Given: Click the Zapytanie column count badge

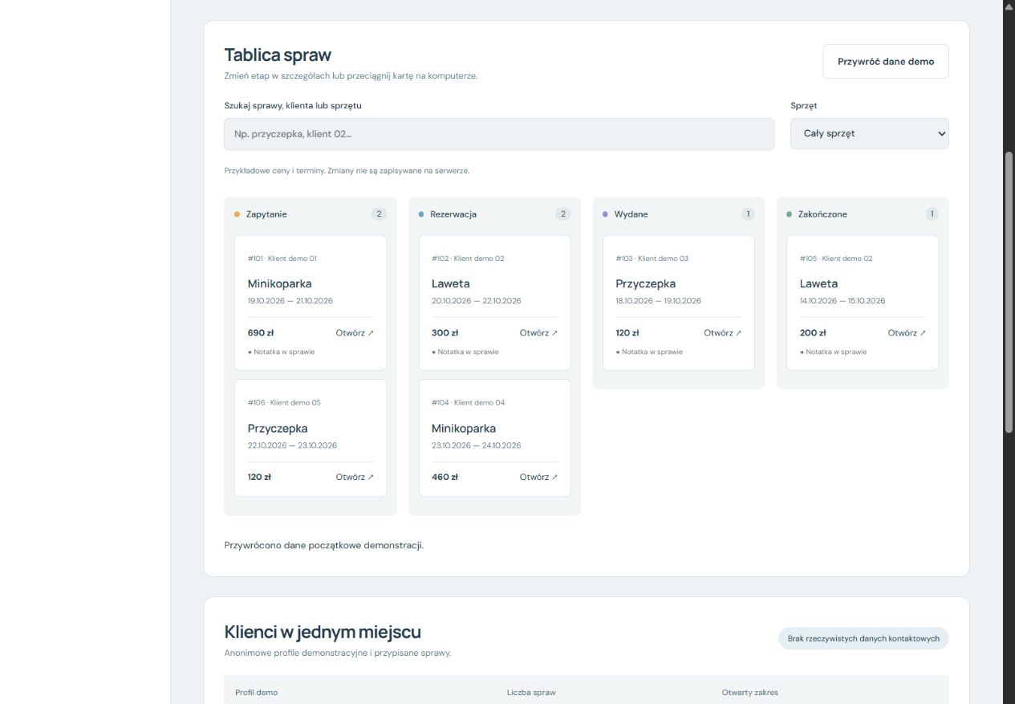Looking at the screenshot, I should coord(379,214).
